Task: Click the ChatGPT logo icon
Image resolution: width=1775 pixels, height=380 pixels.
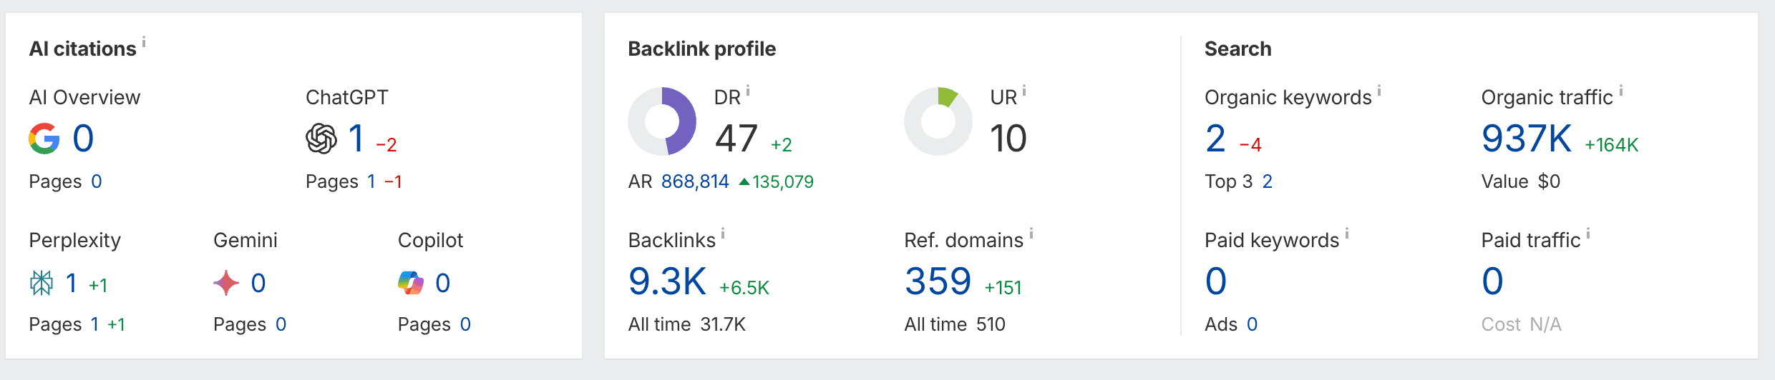Action: coord(321,139)
